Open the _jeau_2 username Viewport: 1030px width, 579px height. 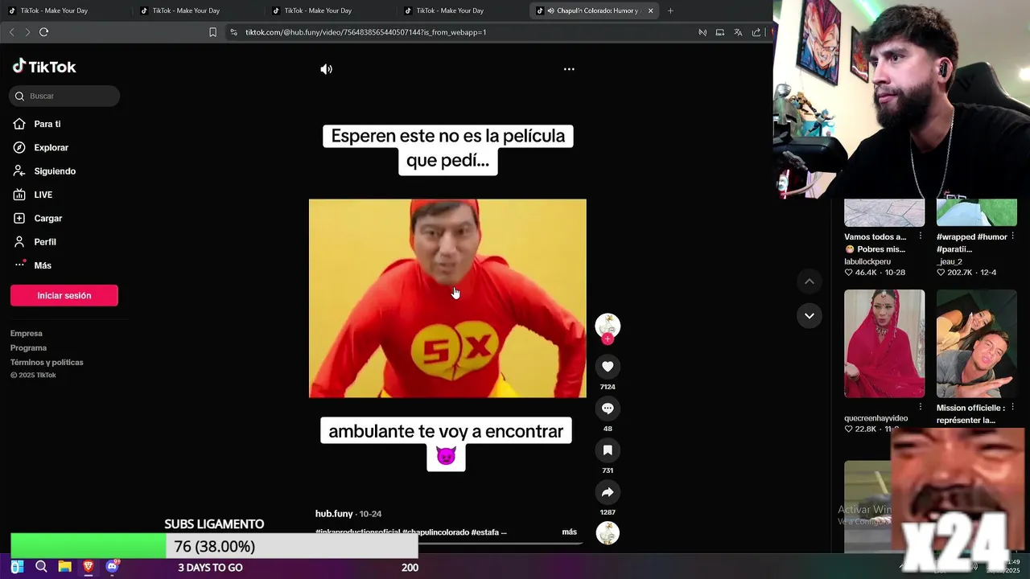[950, 261]
